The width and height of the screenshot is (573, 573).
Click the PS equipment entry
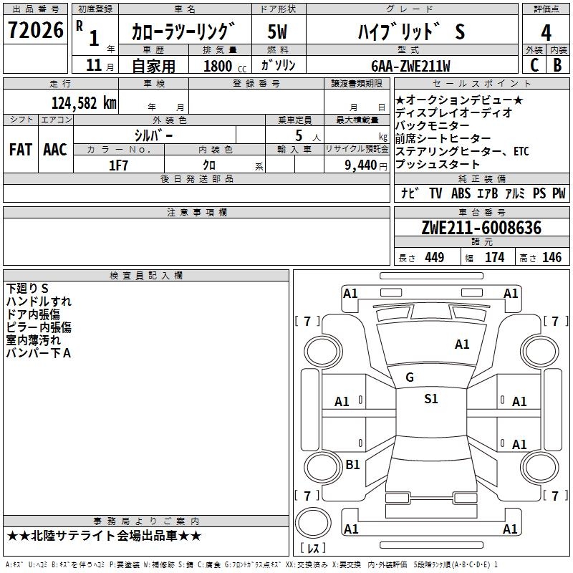pyautogui.click(x=539, y=193)
